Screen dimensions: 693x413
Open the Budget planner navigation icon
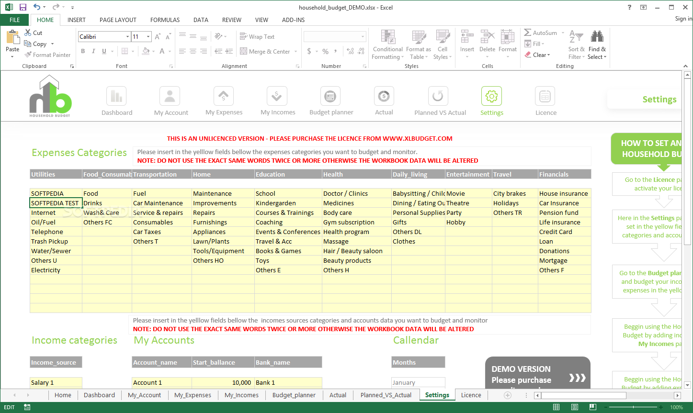(330, 96)
